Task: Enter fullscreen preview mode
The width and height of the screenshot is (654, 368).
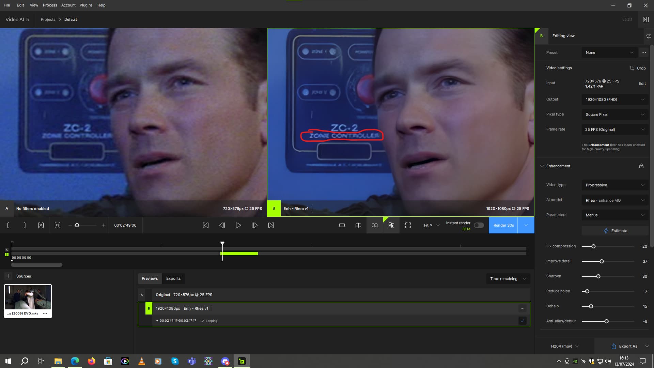Action: pyautogui.click(x=408, y=225)
